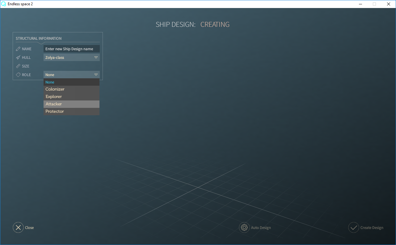The width and height of the screenshot is (396, 245).
Task: Select None in the role list
Action: pos(71,82)
